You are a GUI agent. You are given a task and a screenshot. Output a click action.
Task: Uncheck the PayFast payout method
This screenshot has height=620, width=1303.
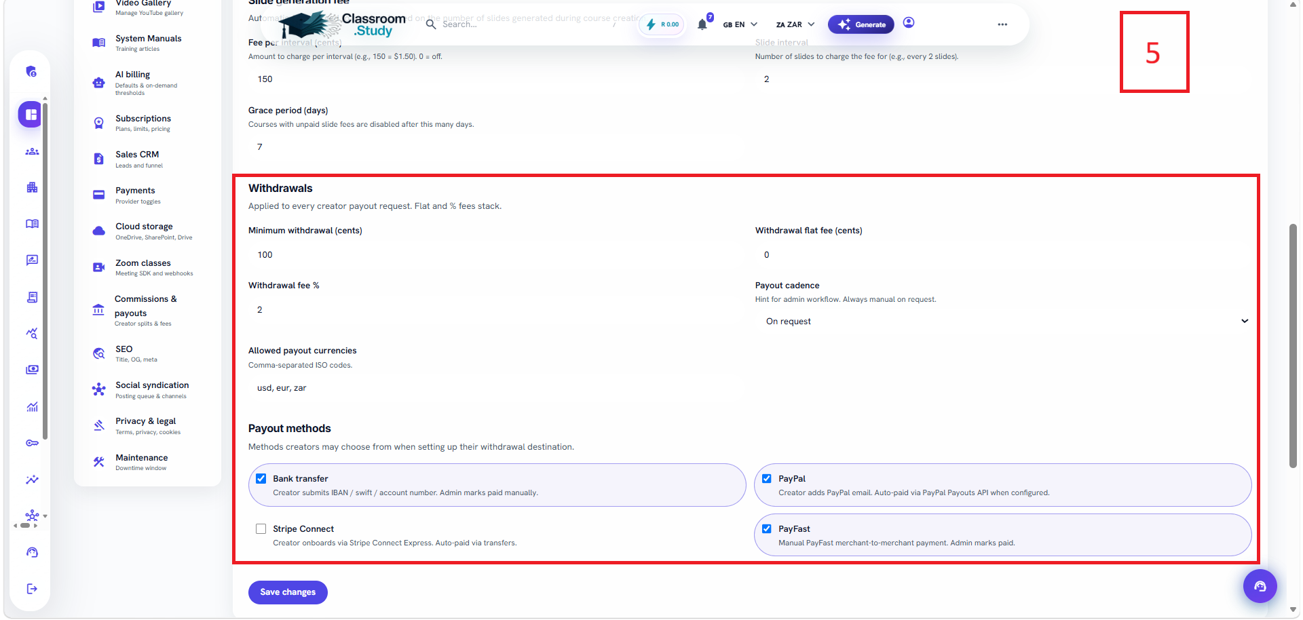click(x=767, y=528)
